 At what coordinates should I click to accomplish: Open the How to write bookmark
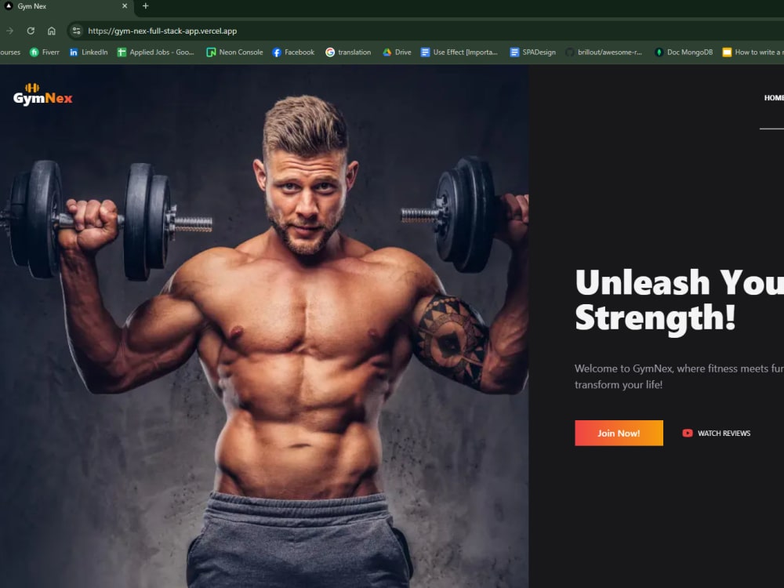(x=753, y=52)
